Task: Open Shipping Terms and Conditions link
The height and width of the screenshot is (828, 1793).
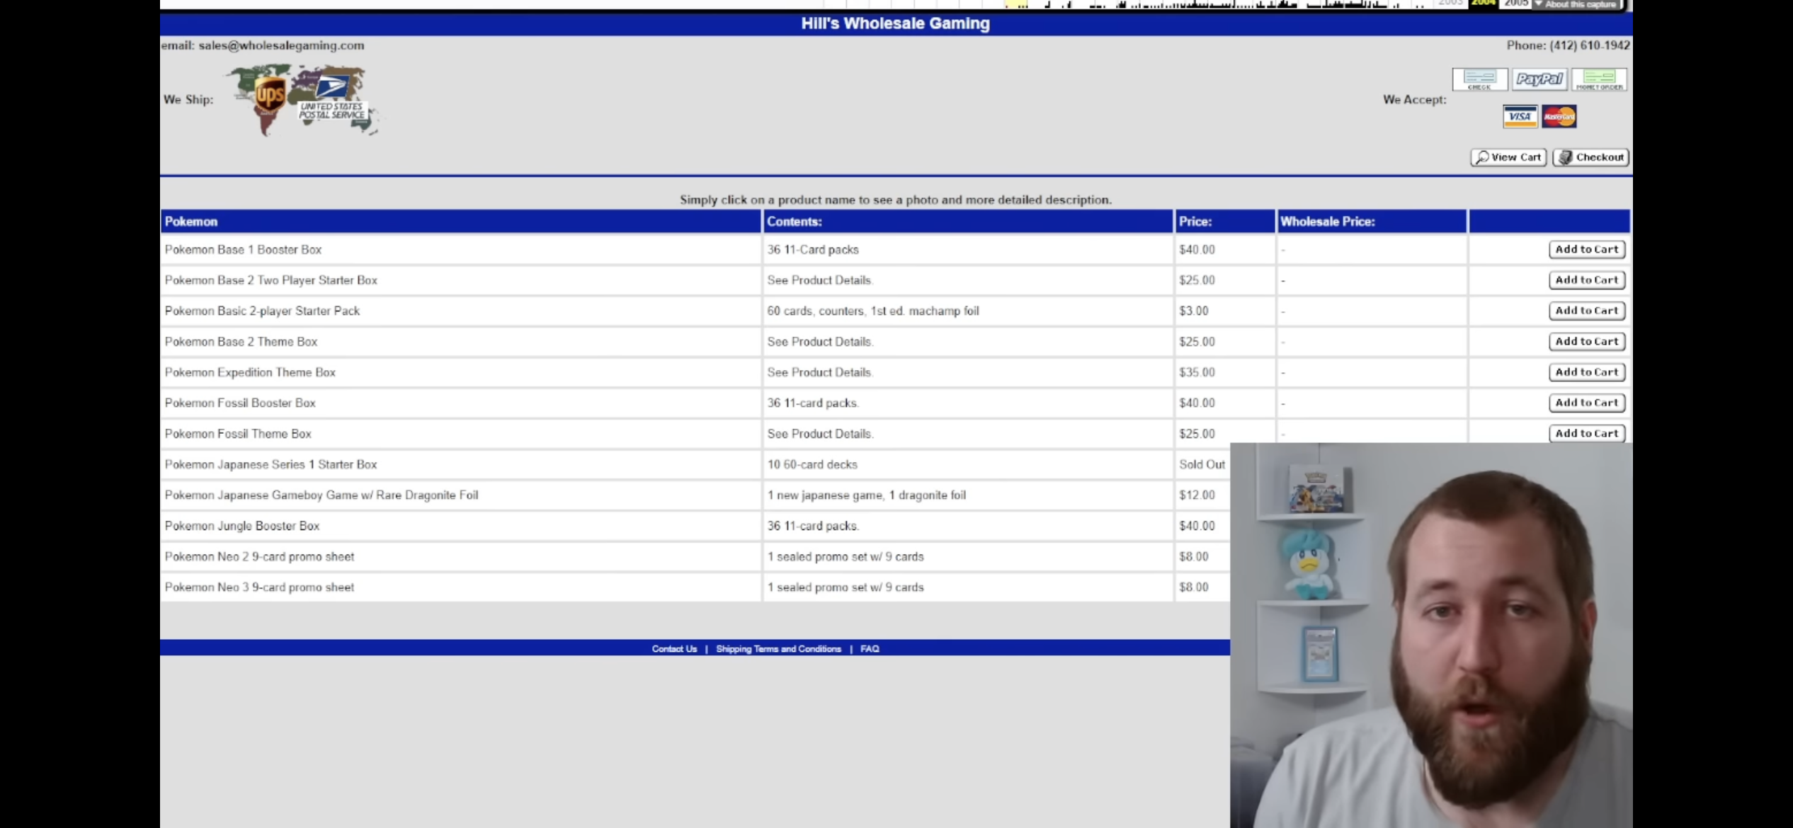Action: 778,649
